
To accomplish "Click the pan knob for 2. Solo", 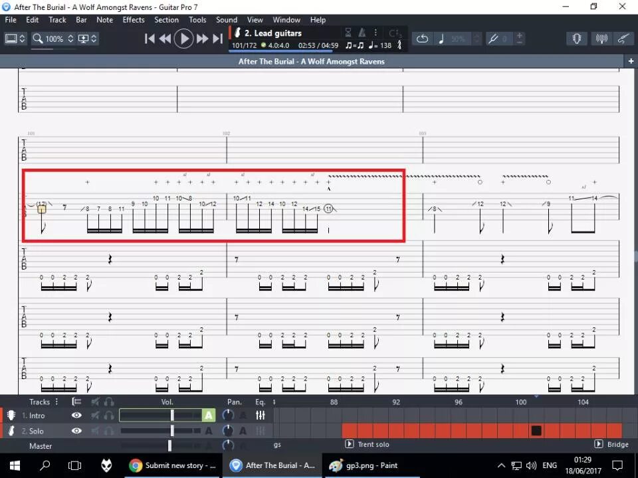I will pyautogui.click(x=228, y=430).
